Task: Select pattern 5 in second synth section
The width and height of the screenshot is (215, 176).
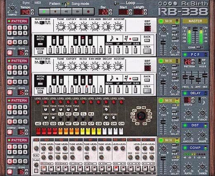Action: [x=10, y=72]
